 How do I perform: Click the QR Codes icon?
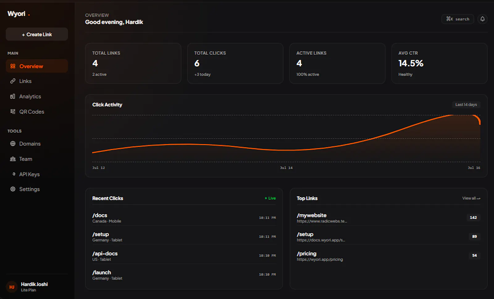(13, 112)
